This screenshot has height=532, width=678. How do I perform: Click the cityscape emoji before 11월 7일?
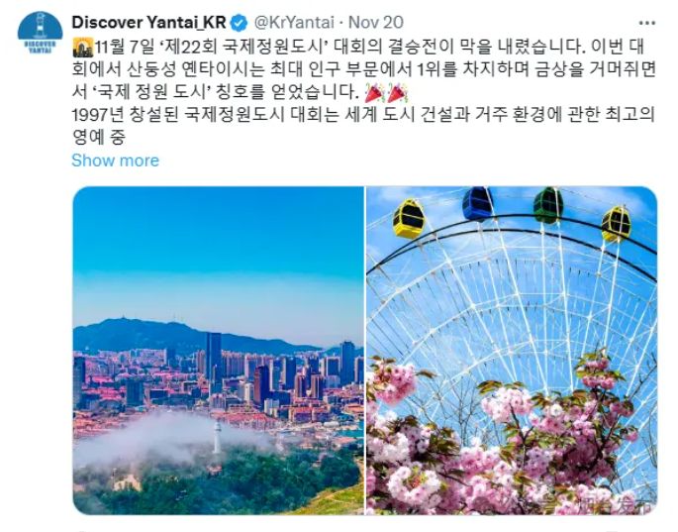coord(83,48)
